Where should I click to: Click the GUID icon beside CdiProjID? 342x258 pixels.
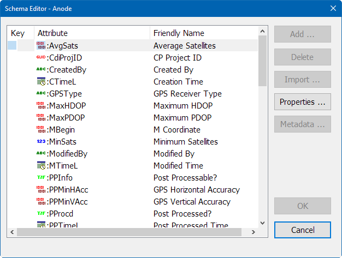click(41, 57)
